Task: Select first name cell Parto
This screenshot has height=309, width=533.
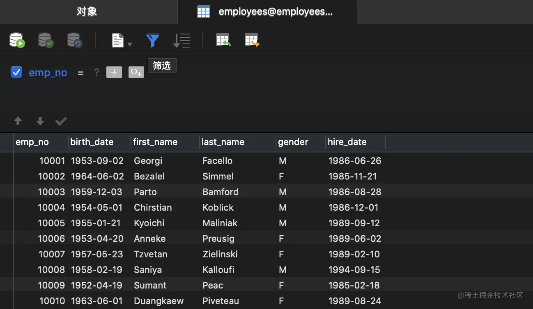Action: (x=145, y=192)
